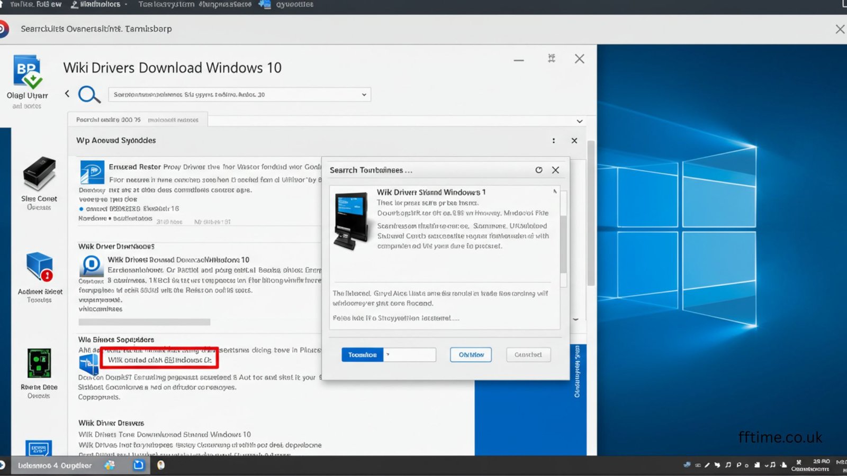The image size is (847, 476).
Task: Open the system menu item in top bar
Action: (166, 4)
